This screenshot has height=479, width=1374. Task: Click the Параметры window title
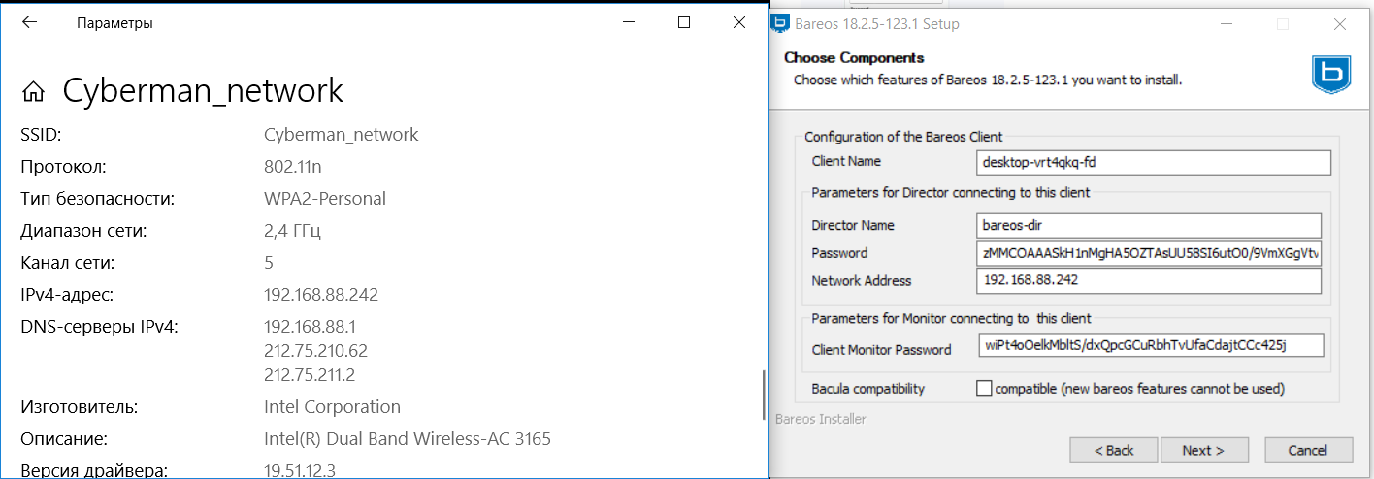click(114, 23)
